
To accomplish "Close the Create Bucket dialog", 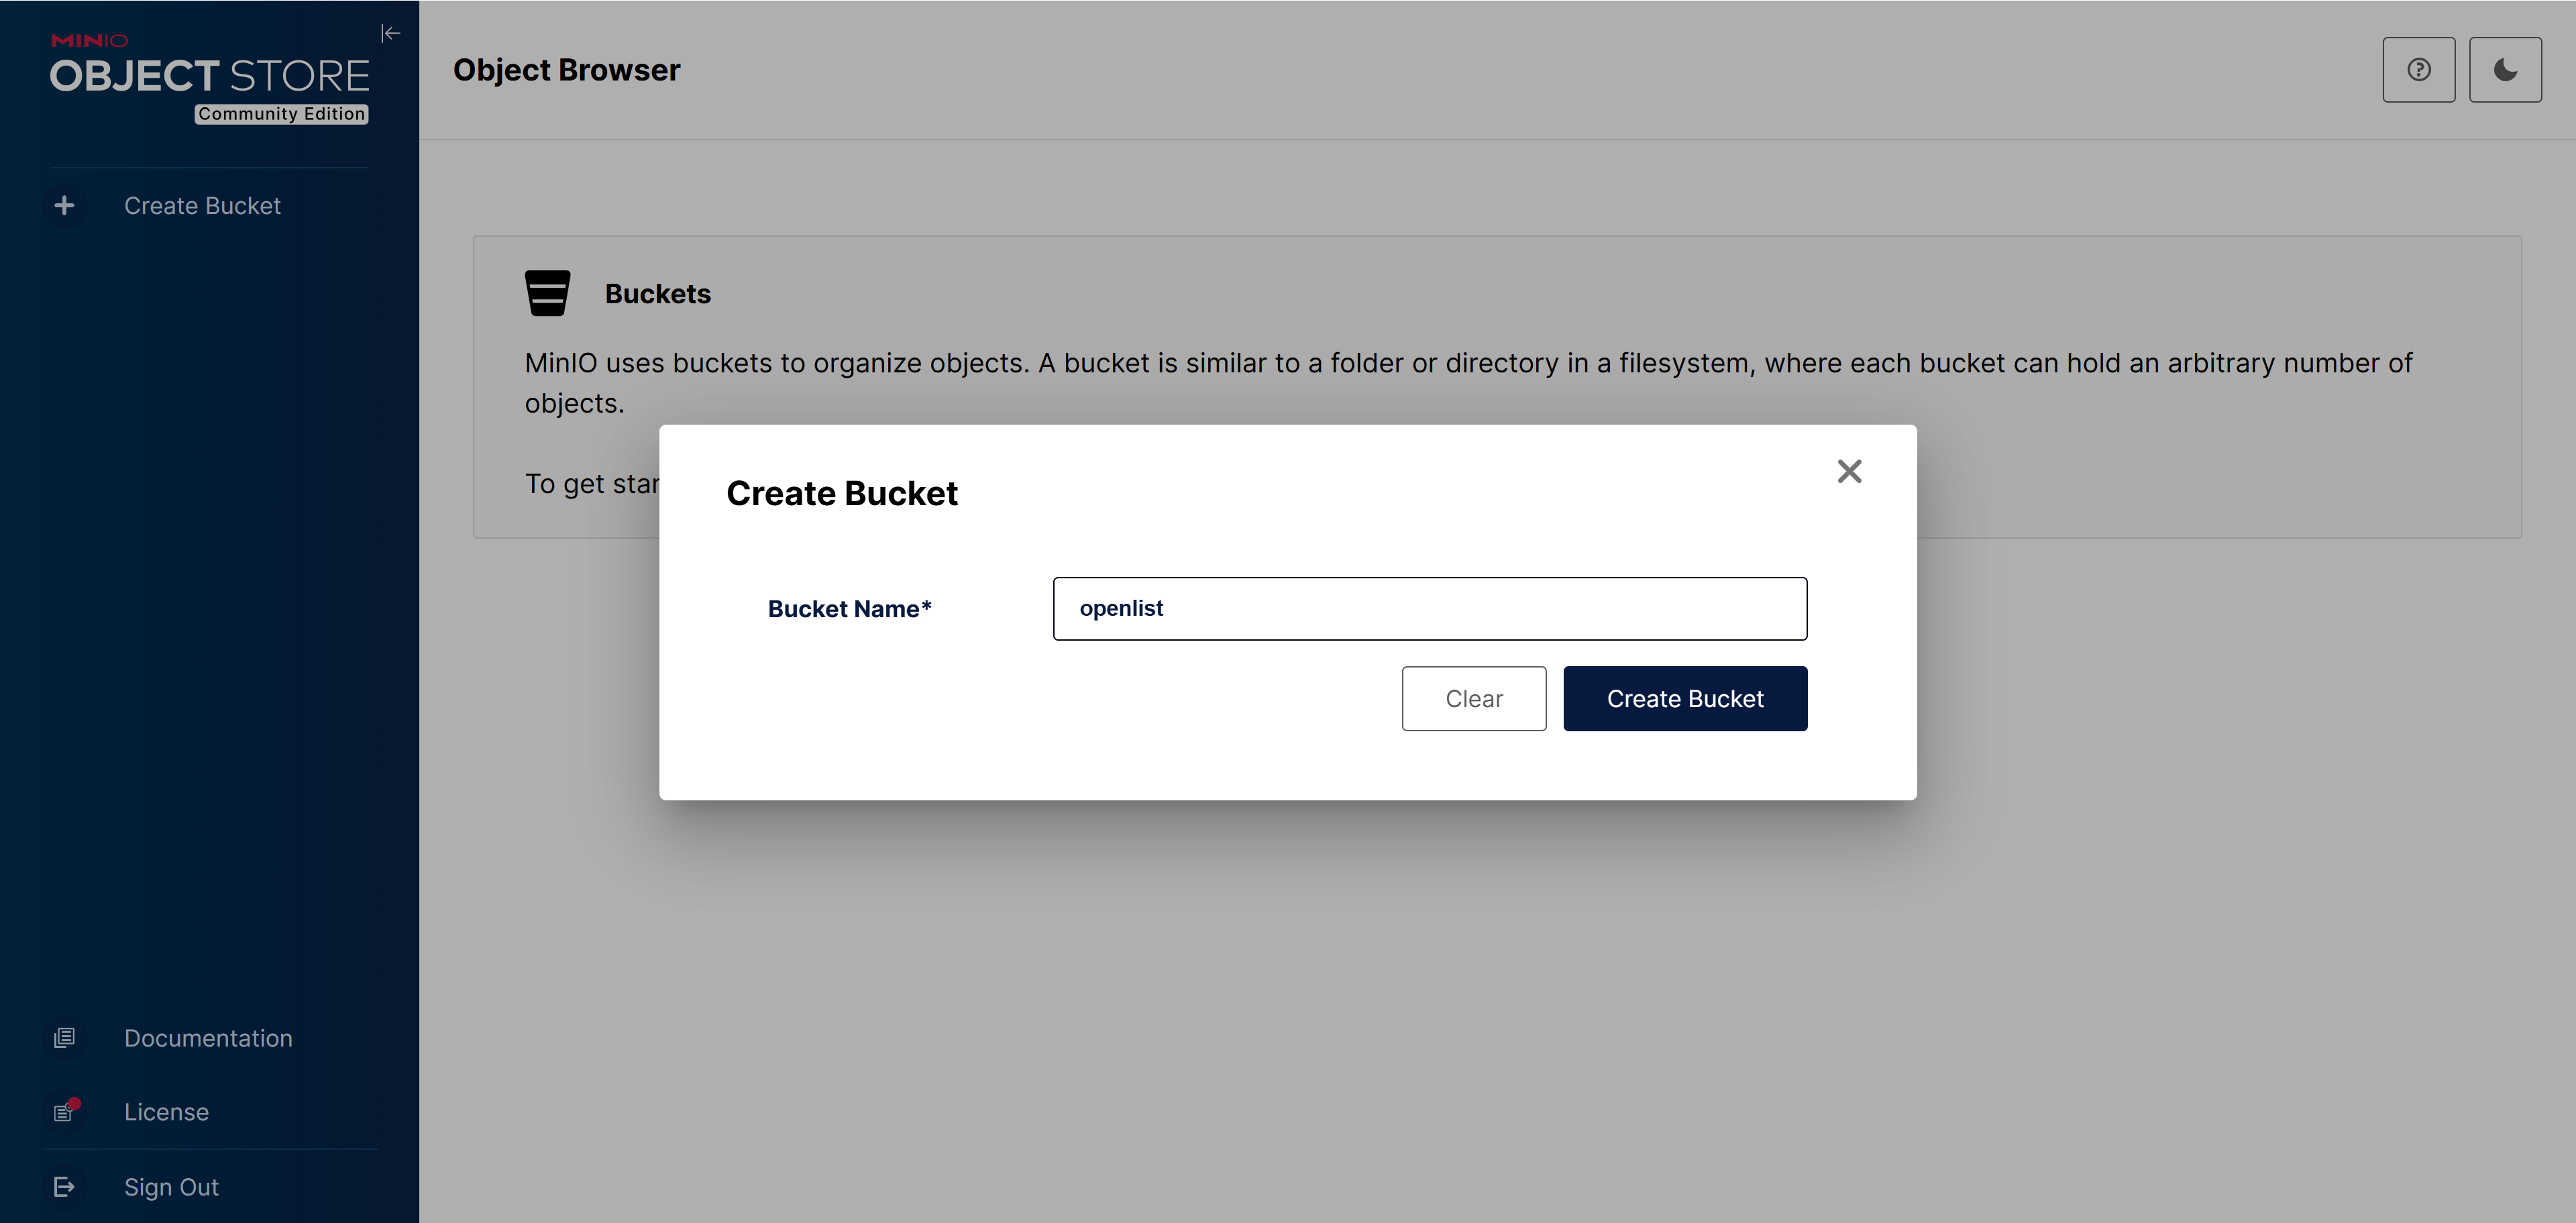I will click(1849, 471).
